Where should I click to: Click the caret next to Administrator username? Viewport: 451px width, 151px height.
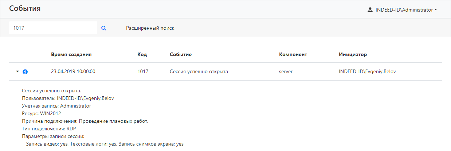click(x=436, y=10)
